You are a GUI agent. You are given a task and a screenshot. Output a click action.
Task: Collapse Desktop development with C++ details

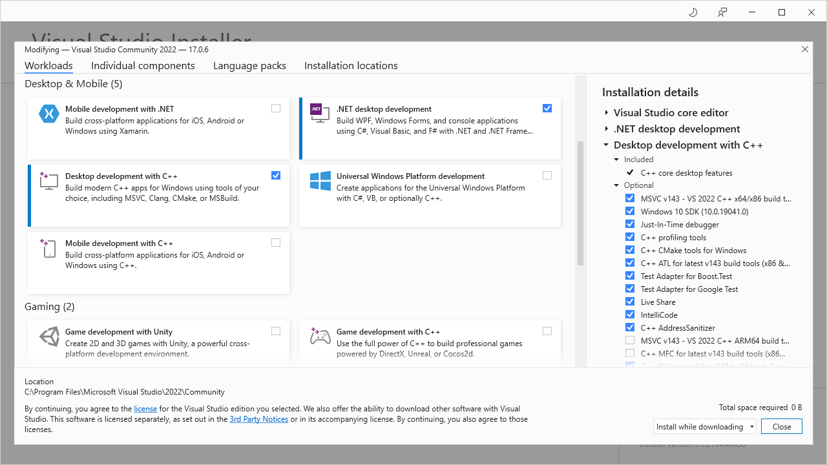pyautogui.click(x=607, y=145)
